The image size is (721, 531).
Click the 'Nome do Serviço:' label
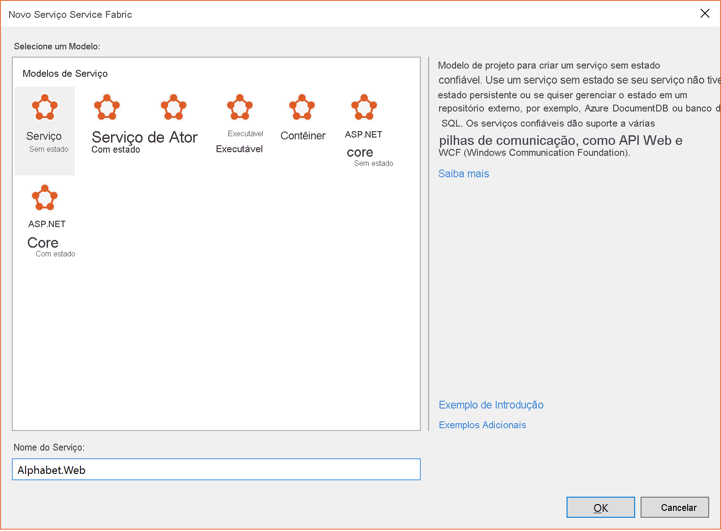point(49,447)
